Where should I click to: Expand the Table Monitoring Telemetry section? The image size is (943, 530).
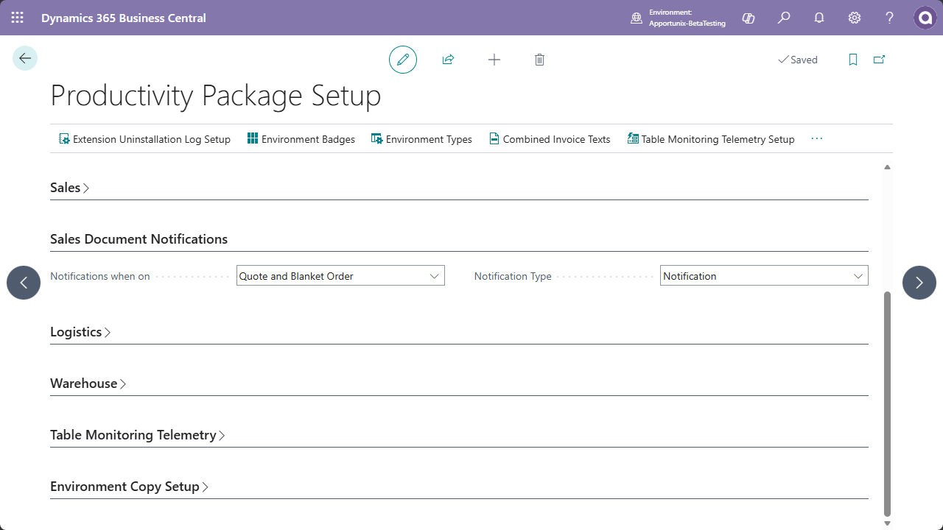pos(138,435)
